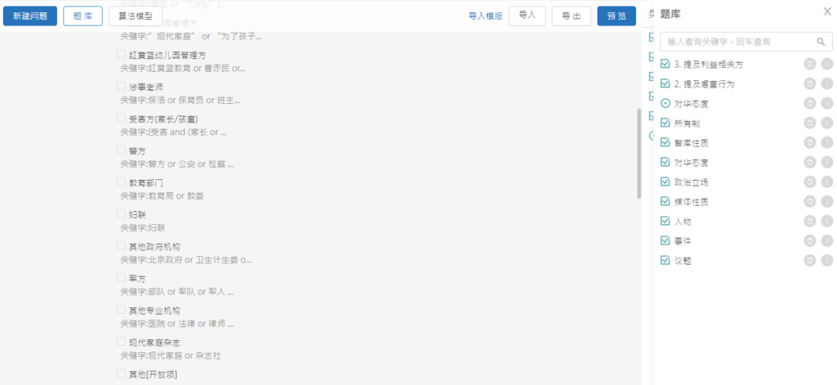Open the 导入模版 link
The width and height of the screenshot is (837, 385).
[x=485, y=16]
